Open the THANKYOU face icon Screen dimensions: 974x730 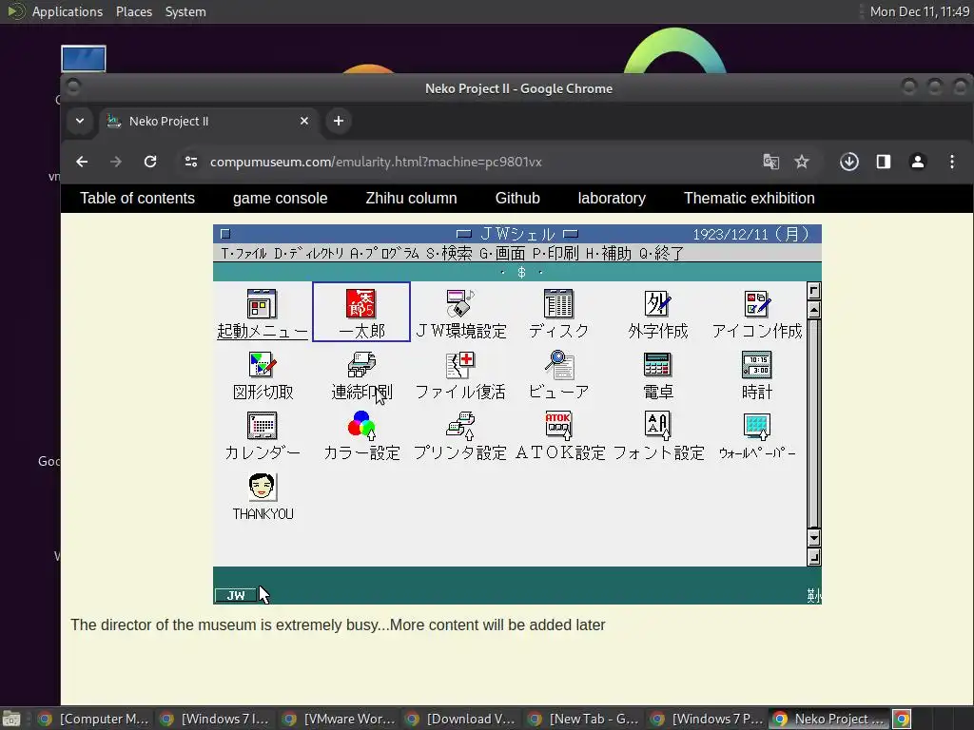click(263, 496)
